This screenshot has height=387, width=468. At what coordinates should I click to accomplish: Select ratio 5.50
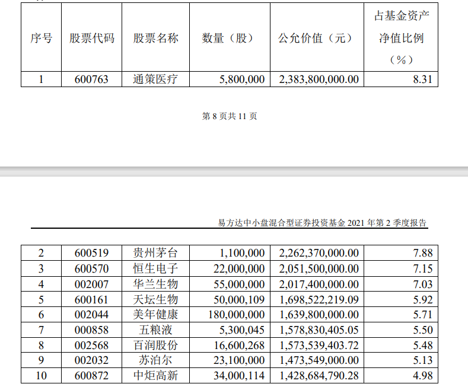423,330
